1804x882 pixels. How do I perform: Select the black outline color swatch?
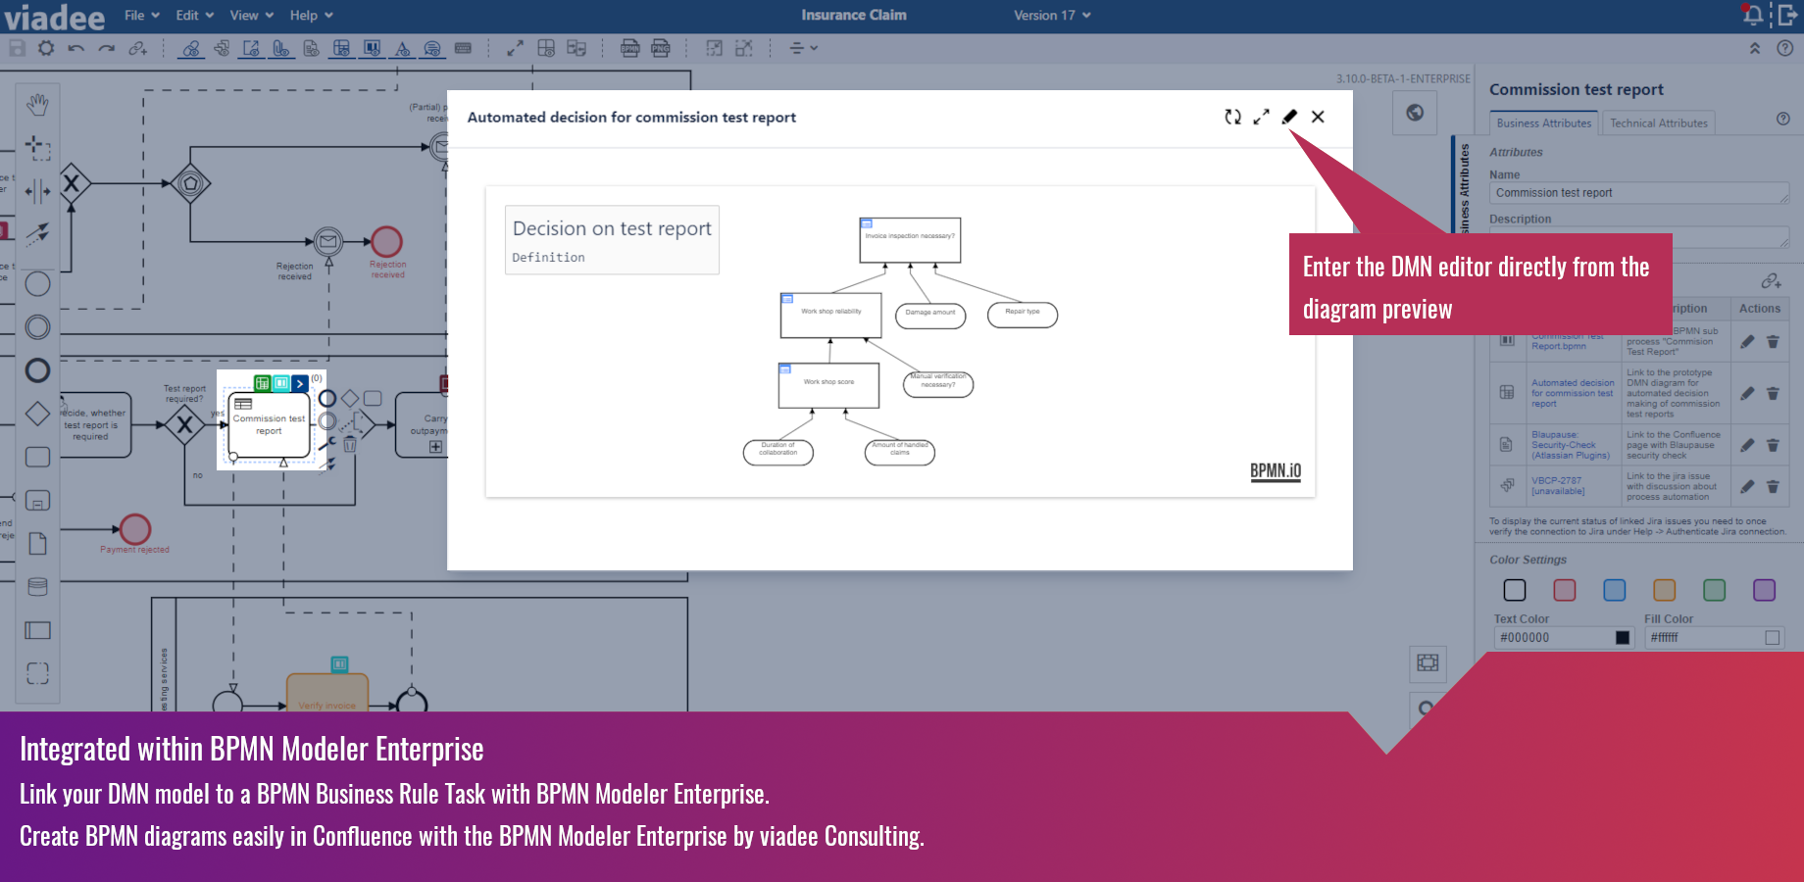click(x=1515, y=590)
